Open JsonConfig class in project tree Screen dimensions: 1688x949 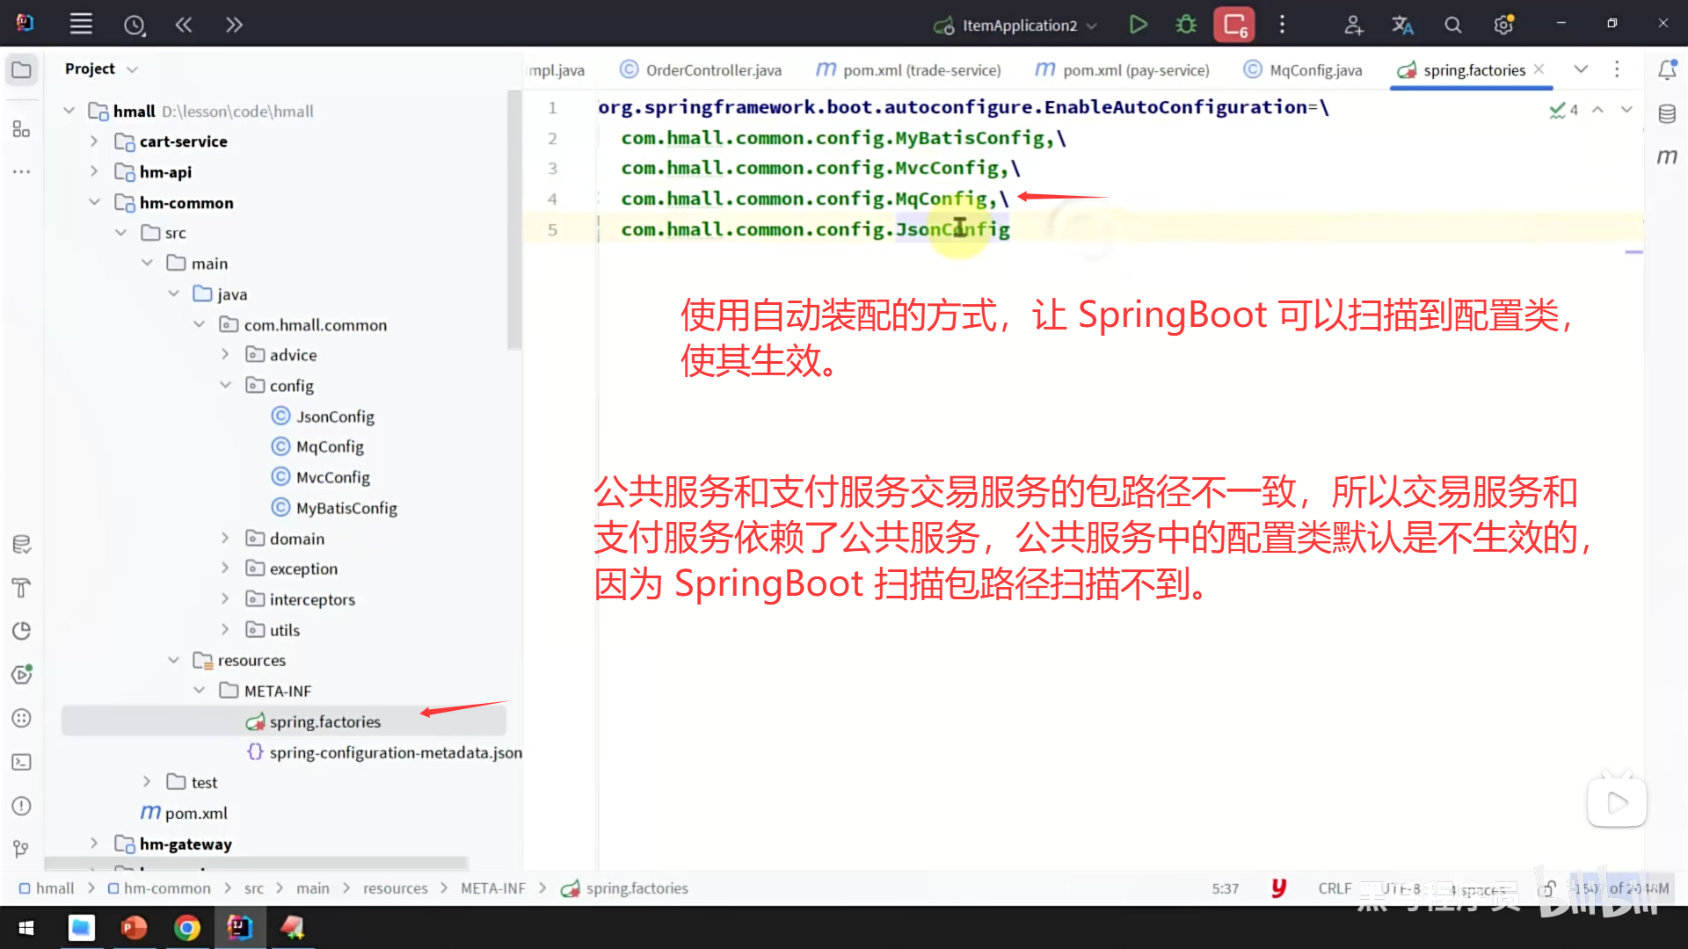[334, 417]
